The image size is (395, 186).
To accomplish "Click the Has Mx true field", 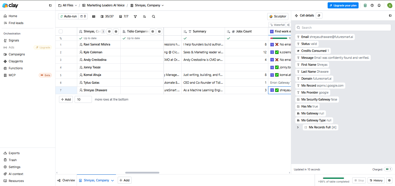I will click(307, 106).
